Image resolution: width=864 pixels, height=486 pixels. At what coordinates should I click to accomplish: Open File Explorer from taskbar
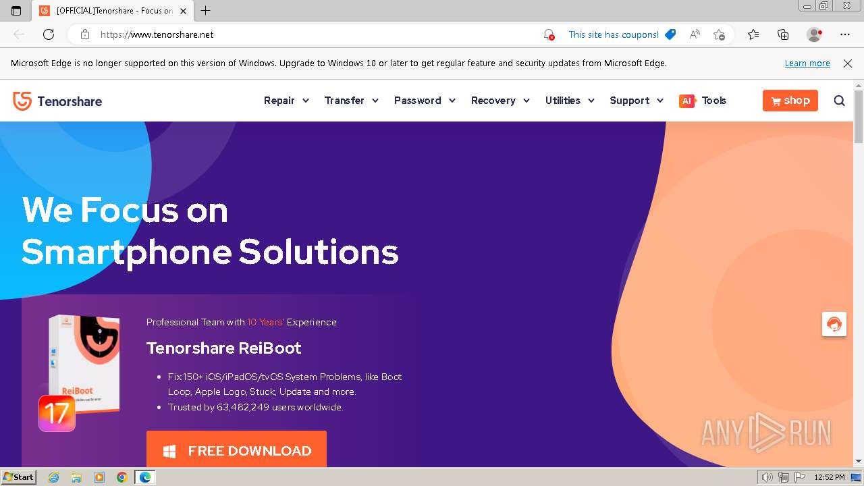click(x=76, y=477)
